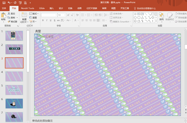
Task: Select the down block arrow shape
Action: 135,21
